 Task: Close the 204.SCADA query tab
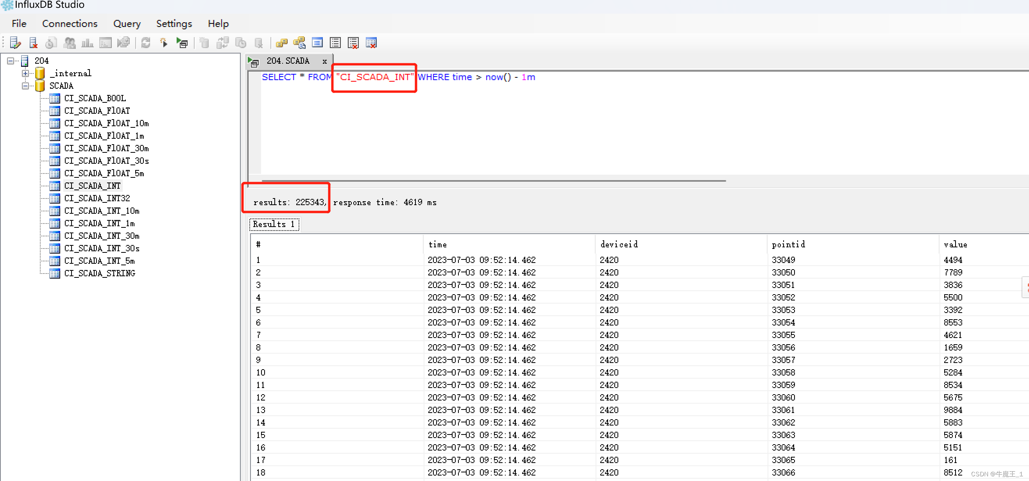324,61
